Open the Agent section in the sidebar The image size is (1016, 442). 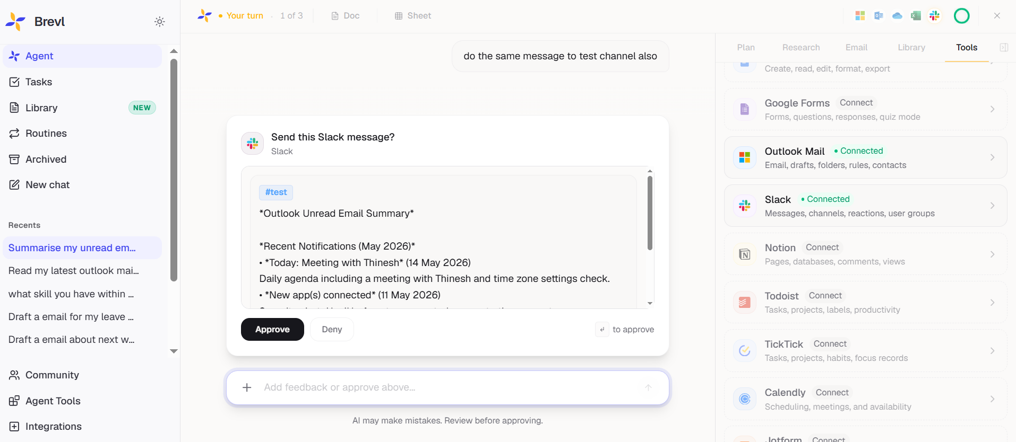tap(82, 56)
